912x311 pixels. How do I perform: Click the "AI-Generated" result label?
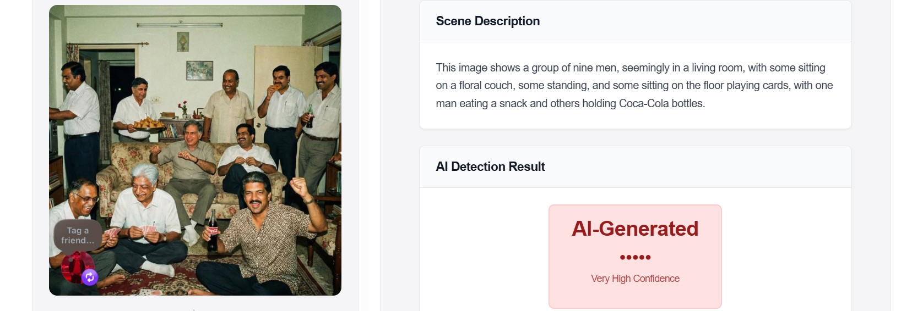[635, 229]
